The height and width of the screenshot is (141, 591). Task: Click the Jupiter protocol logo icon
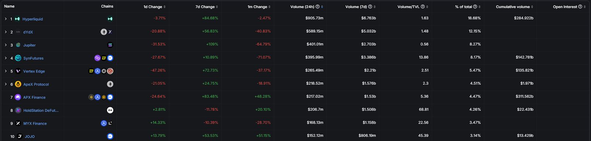[18, 45]
